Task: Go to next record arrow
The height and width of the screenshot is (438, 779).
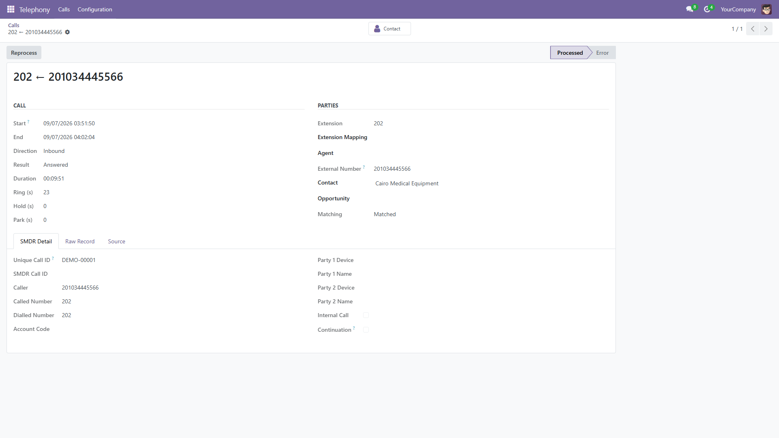Action: click(x=766, y=29)
